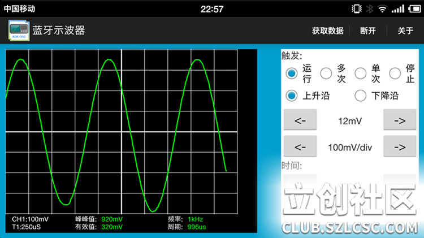The height and width of the screenshot is (238, 424).
Task: Tap the Bluetooth oscilloscope app icon
Action: [19, 31]
